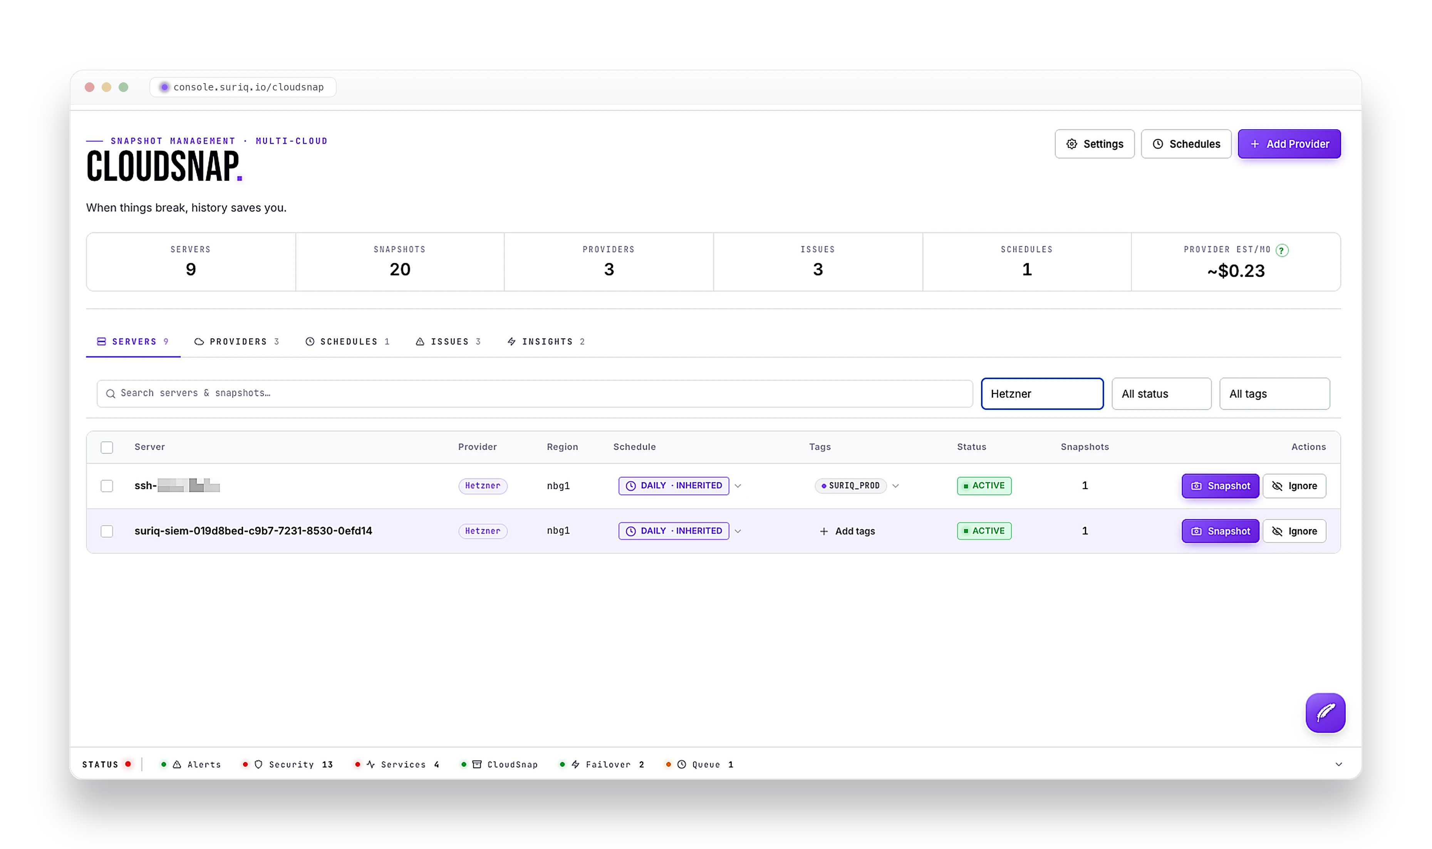Open the Settings gear button
This screenshot has width=1432, height=849.
click(x=1094, y=144)
